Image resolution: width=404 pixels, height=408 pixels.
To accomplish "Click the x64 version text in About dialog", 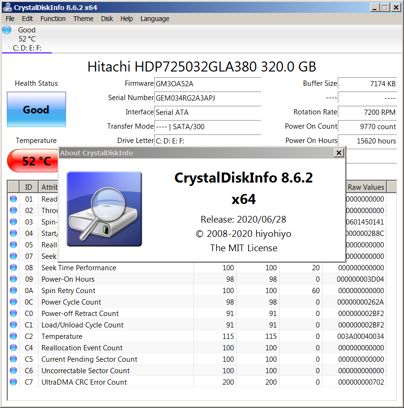I will click(x=243, y=199).
